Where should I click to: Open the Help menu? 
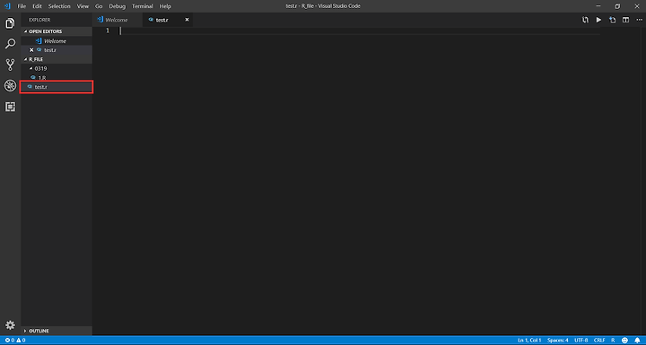[165, 6]
